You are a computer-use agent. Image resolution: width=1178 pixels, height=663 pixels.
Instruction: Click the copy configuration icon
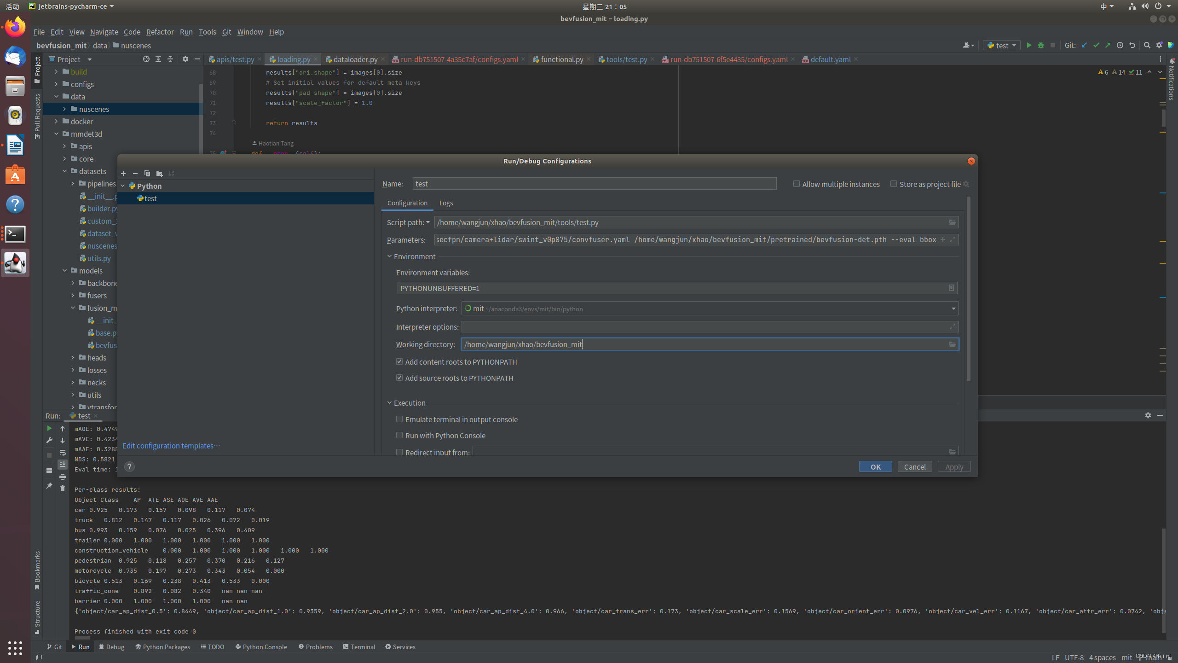[x=147, y=174]
